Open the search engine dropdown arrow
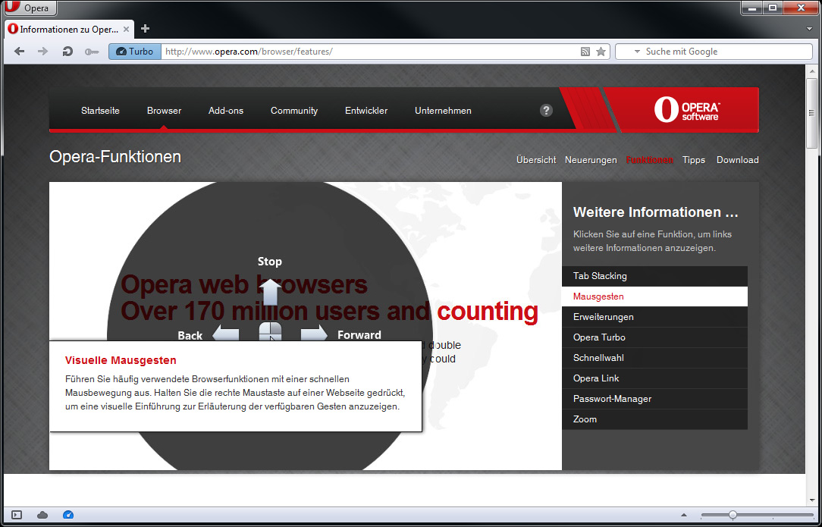Screen dimensions: 822x527 point(637,52)
